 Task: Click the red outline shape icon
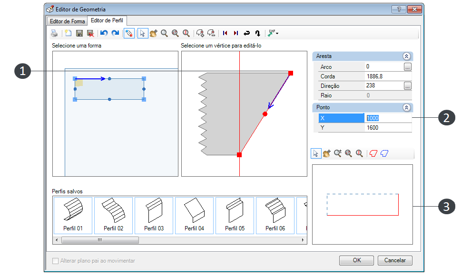pyautogui.click(x=373, y=153)
